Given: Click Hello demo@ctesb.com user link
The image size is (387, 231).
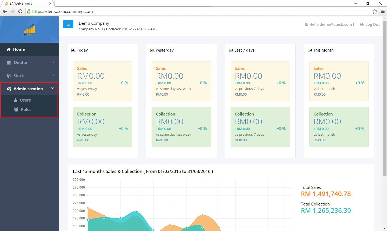Looking at the screenshot, I should (x=329, y=24).
